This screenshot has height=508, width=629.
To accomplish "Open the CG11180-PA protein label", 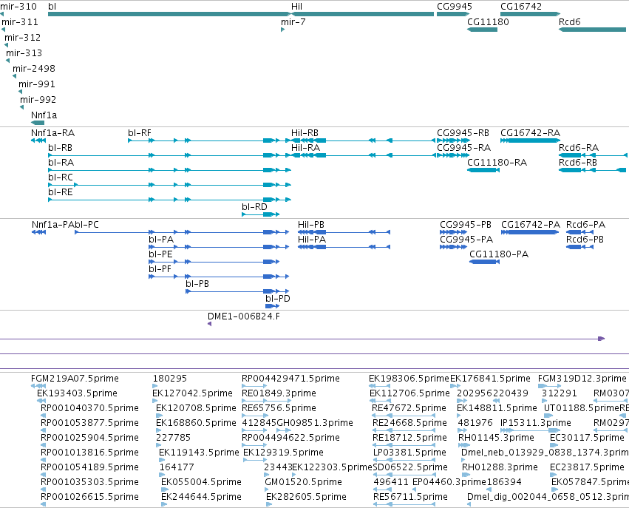I will 499,254.
